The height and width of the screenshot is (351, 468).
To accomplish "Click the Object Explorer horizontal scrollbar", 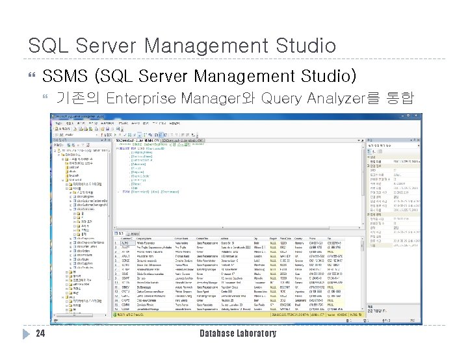I will (x=81, y=315).
